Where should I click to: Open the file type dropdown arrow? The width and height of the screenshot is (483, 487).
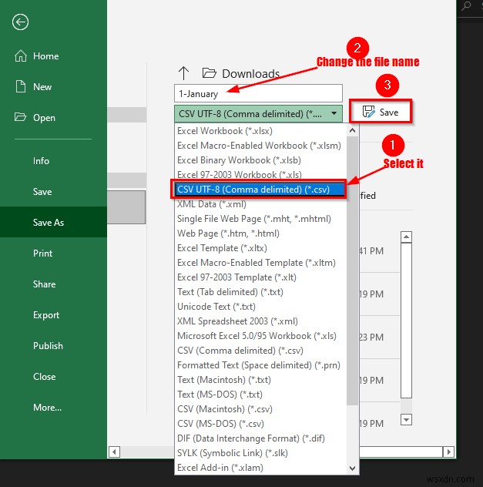(x=334, y=113)
